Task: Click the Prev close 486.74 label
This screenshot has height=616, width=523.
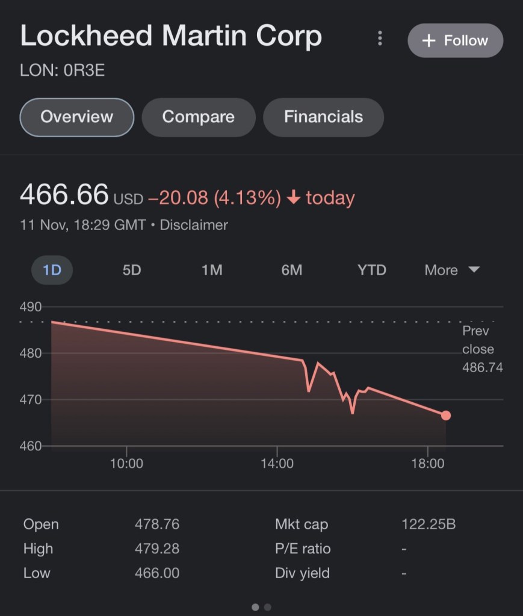Action: pyautogui.click(x=481, y=349)
